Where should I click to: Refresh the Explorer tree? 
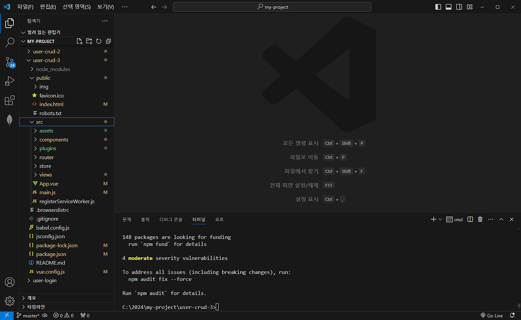99,41
